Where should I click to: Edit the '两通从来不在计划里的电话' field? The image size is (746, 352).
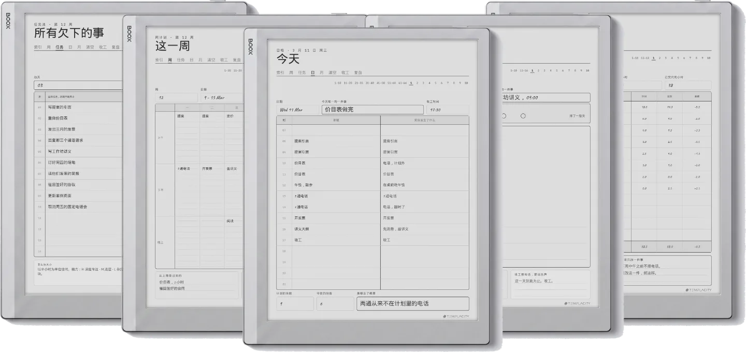coord(413,303)
